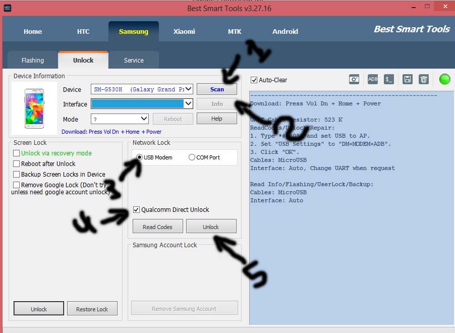455x333 pixels.
Task: Toggle the Auto-Clear checkbox
Action: [x=254, y=80]
